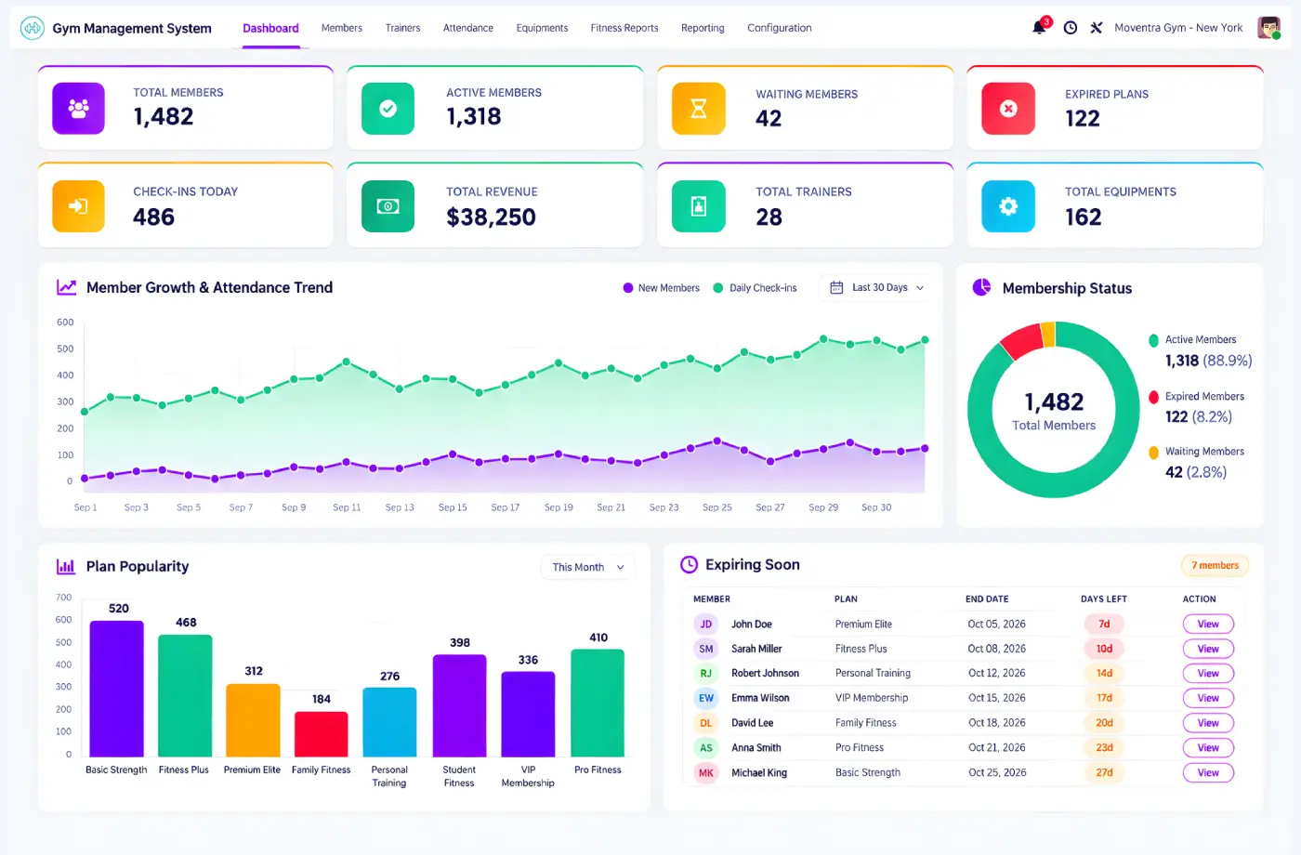
Task: Click the Total Members purple icon
Action: pos(79,109)
